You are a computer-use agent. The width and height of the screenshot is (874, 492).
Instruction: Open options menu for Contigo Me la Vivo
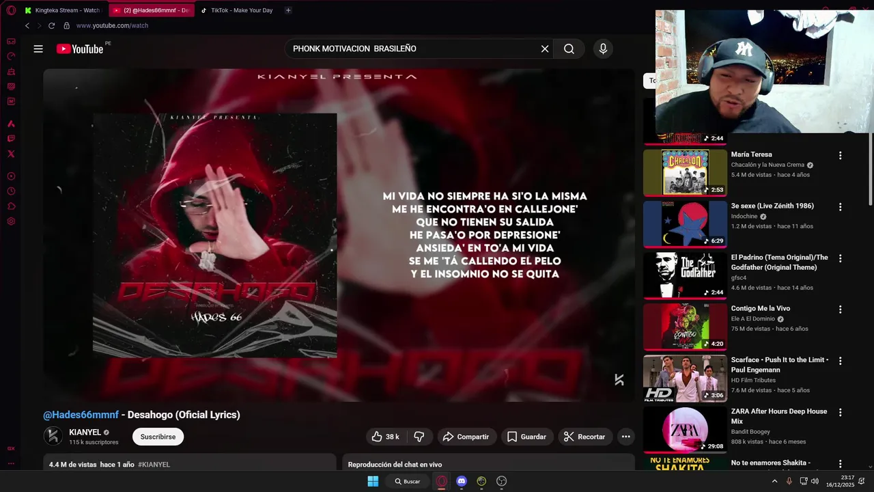840,309
